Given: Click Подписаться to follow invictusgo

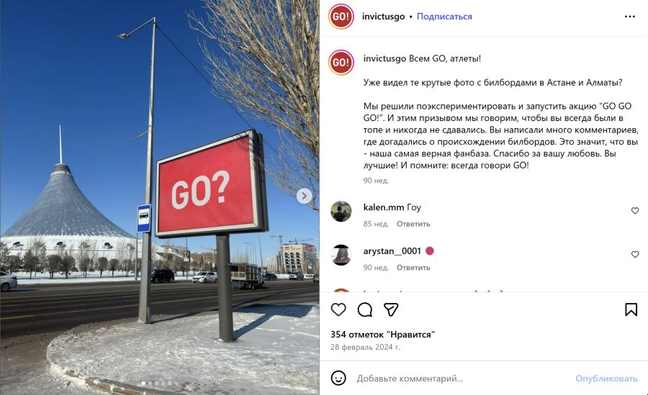Looking at the screenshot, I should (x=444, y=17).
